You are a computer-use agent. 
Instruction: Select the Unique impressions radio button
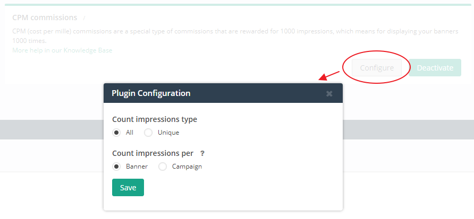pos(148,133)
